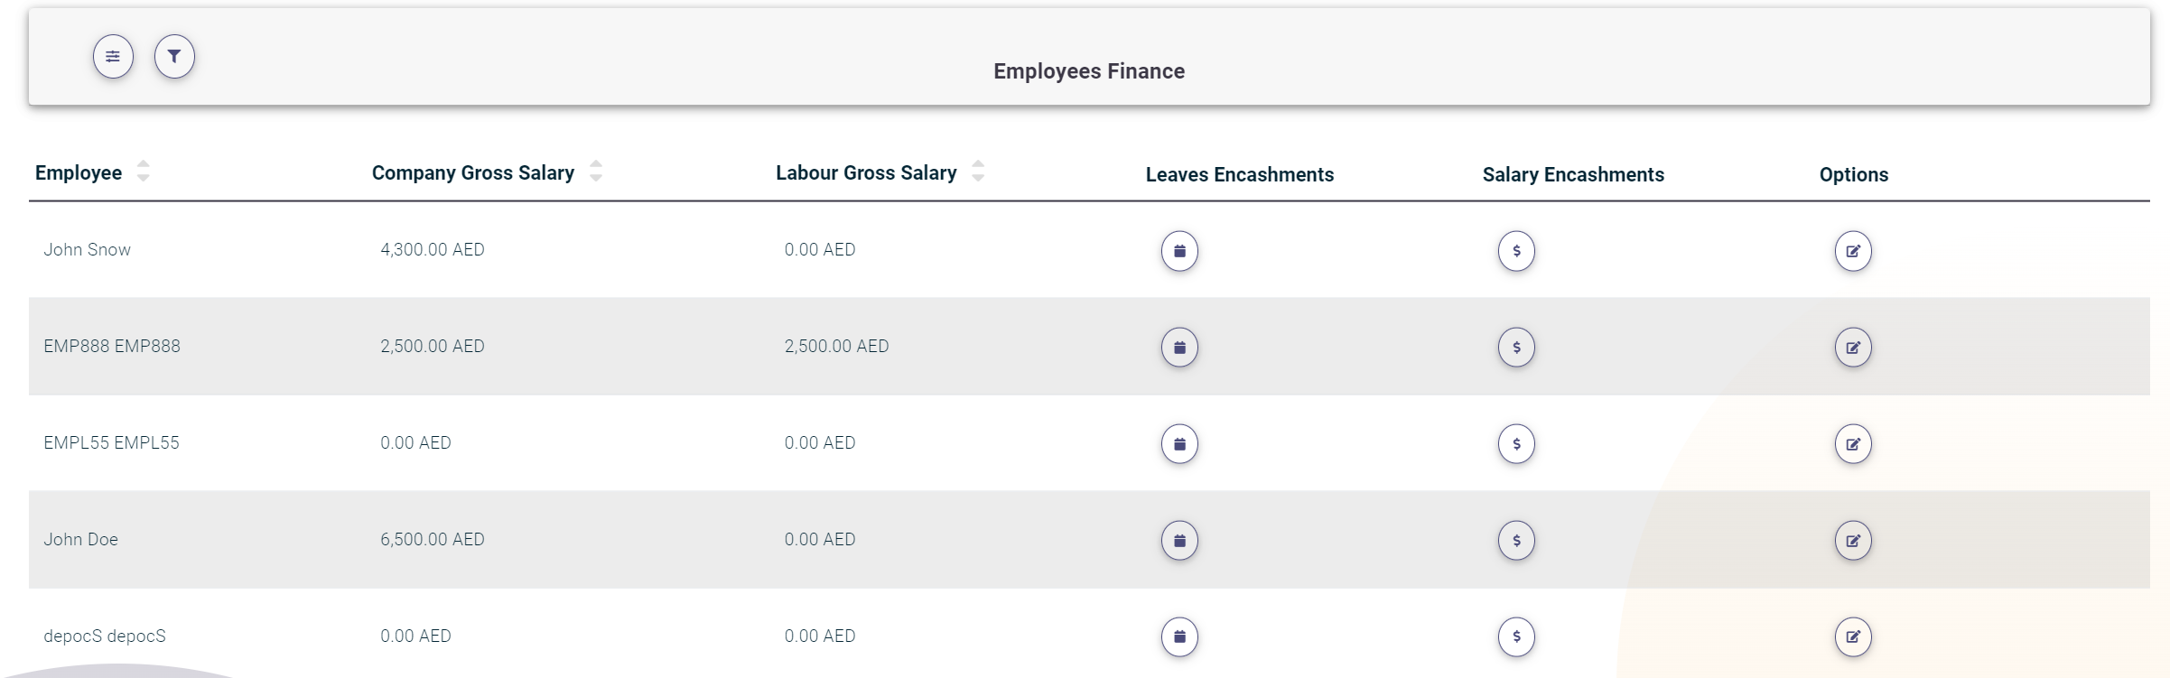This screenshot has height=678, width=2170.
Task: Click the filter funnel icon
Action: [174, 57]
